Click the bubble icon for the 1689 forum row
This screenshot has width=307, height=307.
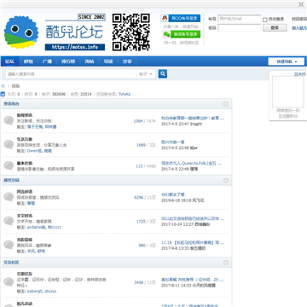click(9, 145)
